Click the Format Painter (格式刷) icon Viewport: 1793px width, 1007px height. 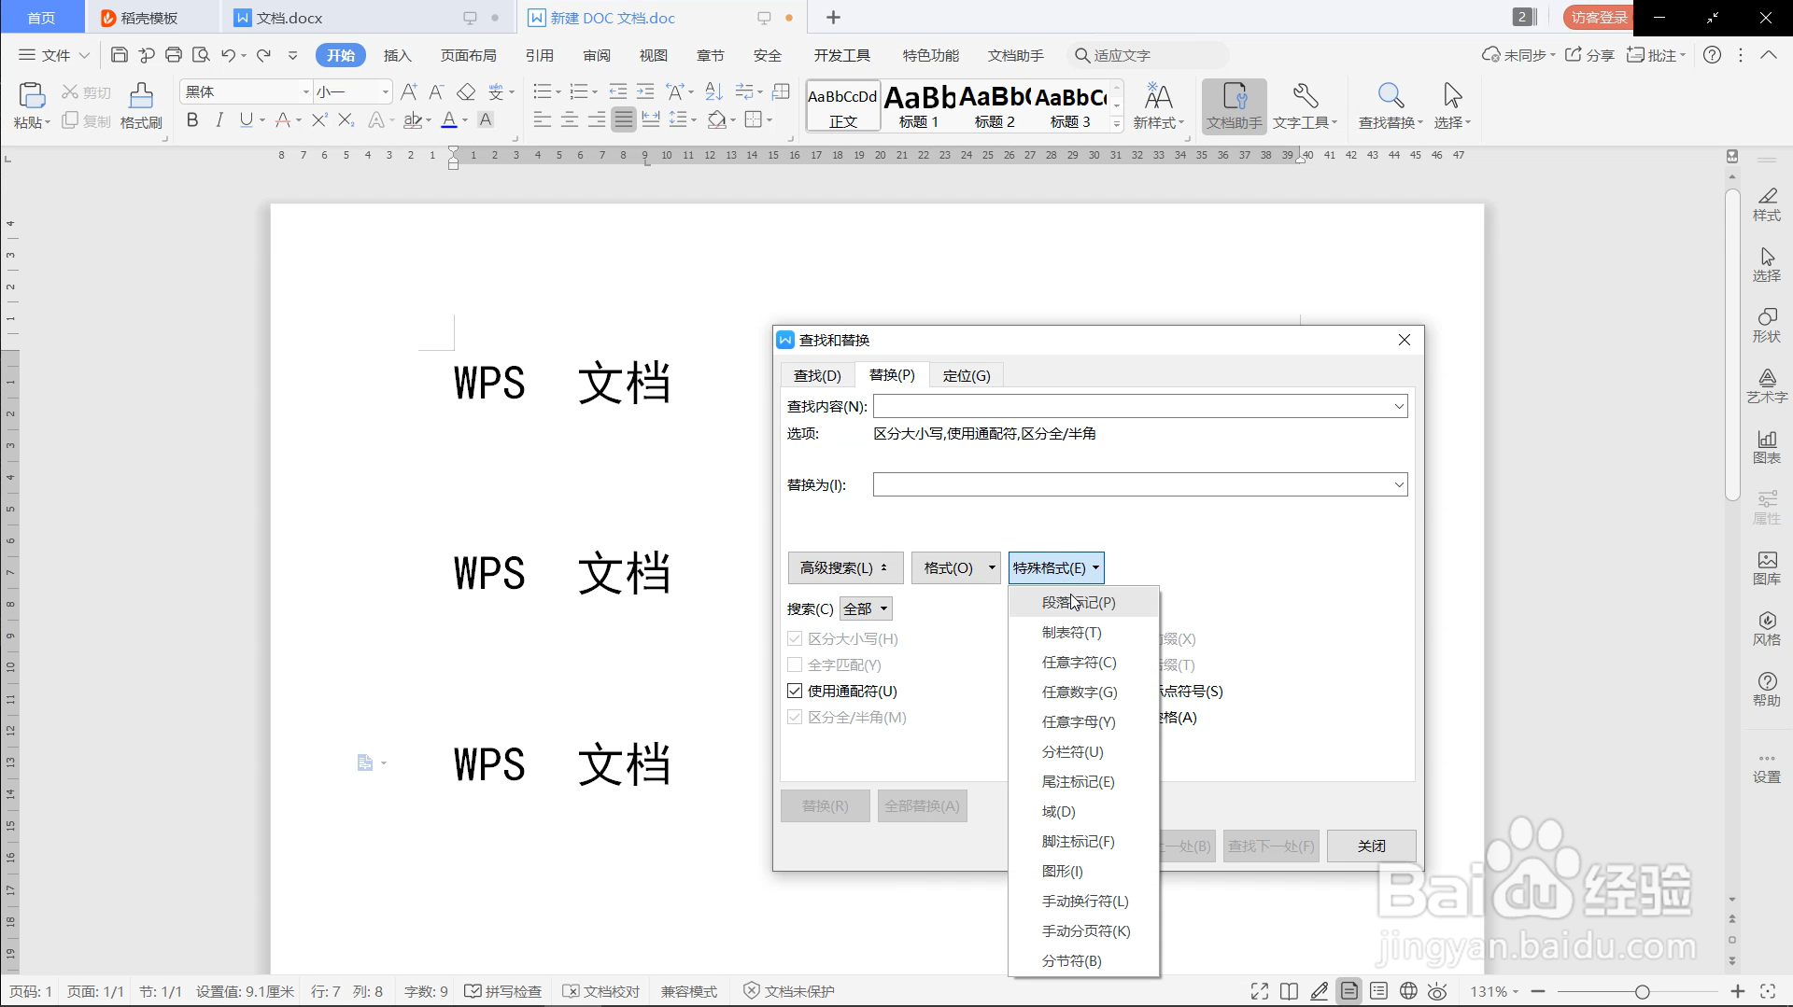(140, 103)
